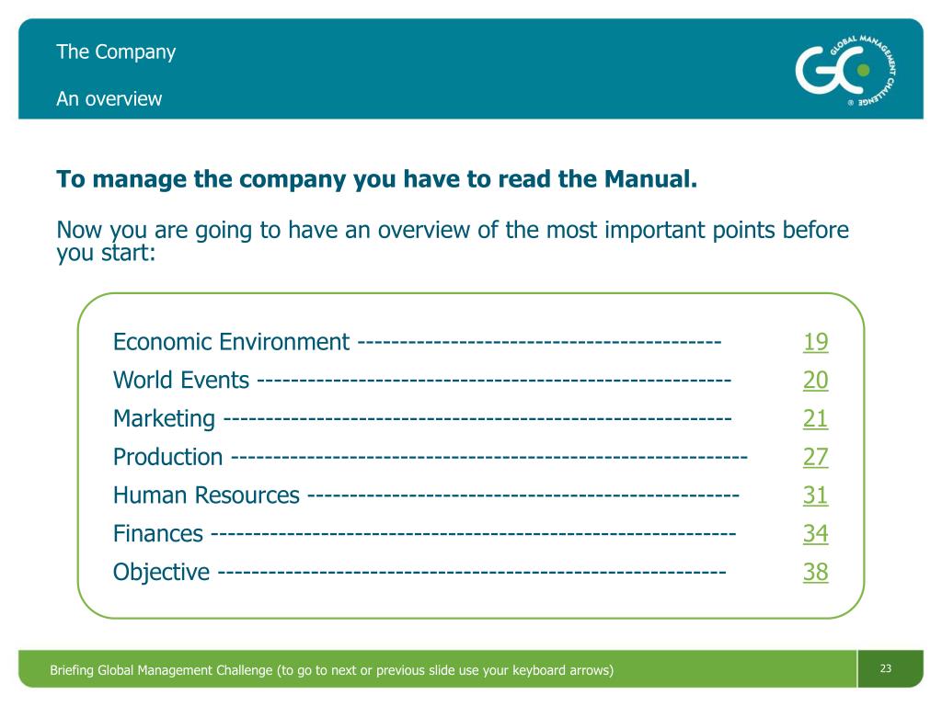This screenshot has width=942, height=706.
Task: Click the 'The Company' header title
Action: pyautogui.click(x=116, y=52)
